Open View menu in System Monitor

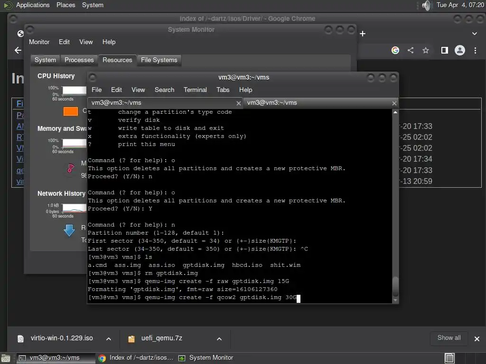click(x=86, y=42)
